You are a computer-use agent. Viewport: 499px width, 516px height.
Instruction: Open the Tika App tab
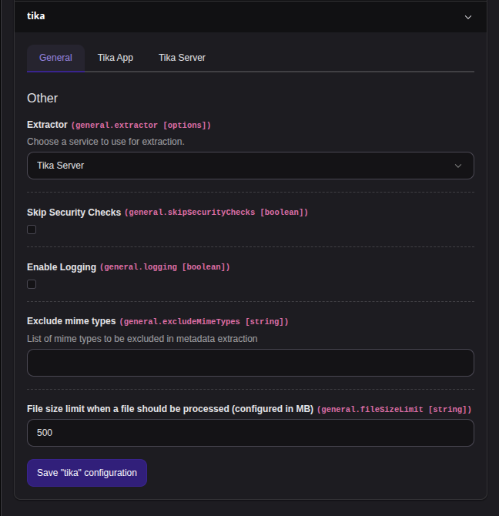(116, 58)
